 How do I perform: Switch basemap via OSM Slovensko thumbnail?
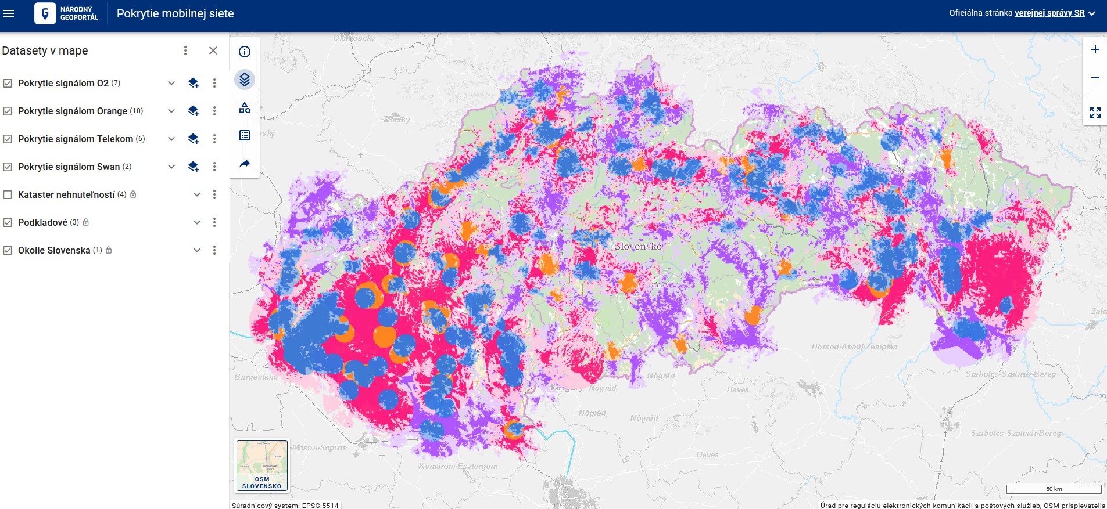coord(262,465)
